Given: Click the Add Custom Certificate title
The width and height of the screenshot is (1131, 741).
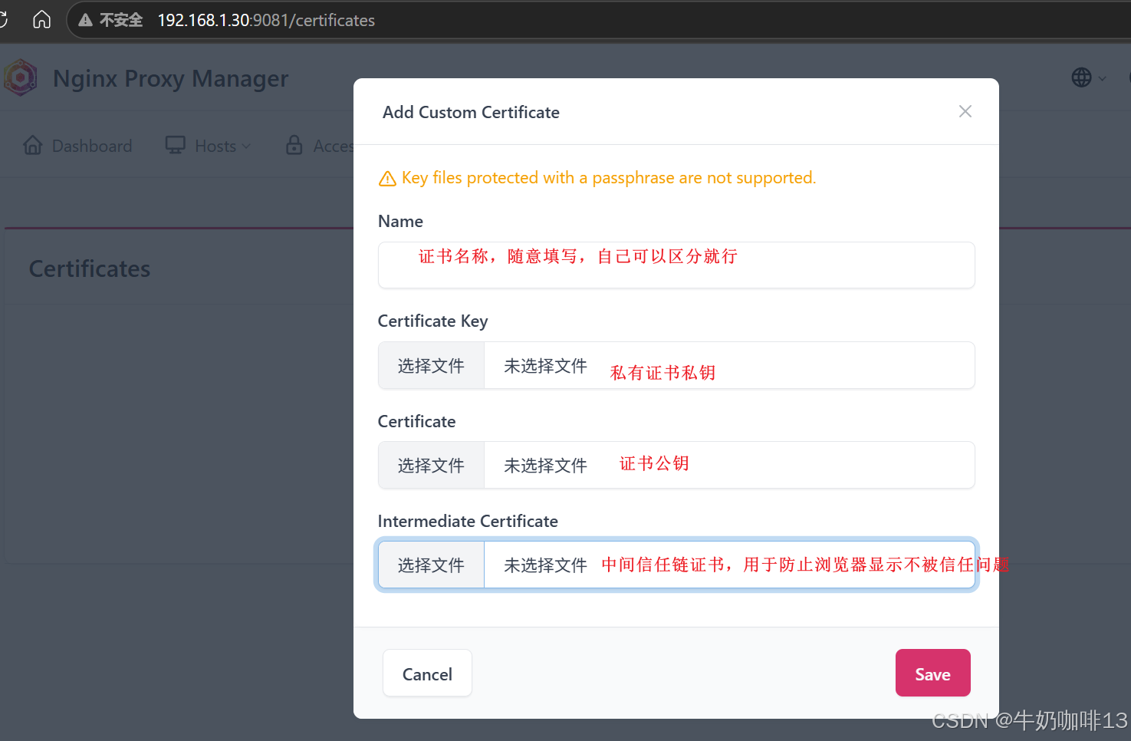Looking at the screenshot, I should coord(471,112).
